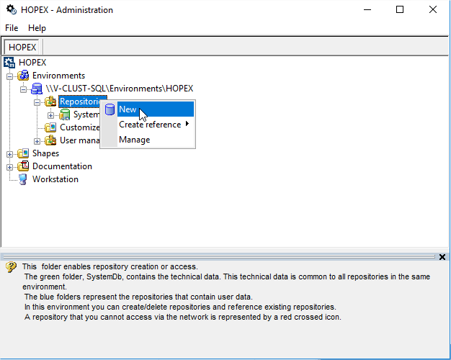This screenshot has height=360, width=451.
Task: Expand the User management tree node
Action: click(x=37, y=140)
